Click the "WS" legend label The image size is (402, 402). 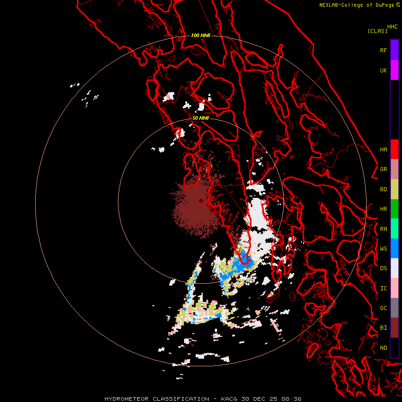(x=383, y=248)
